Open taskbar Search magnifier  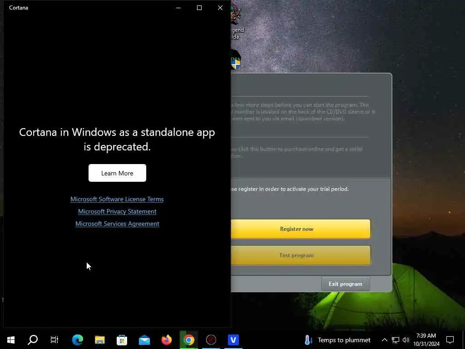point(33,340)
